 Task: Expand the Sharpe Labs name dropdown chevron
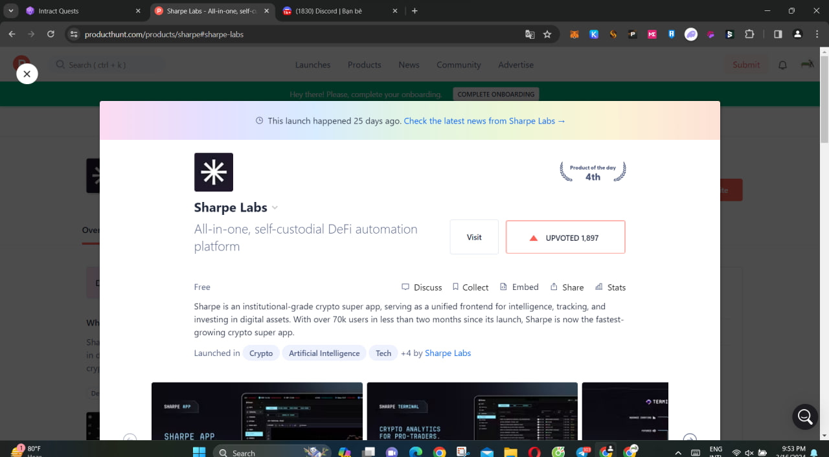275,208
